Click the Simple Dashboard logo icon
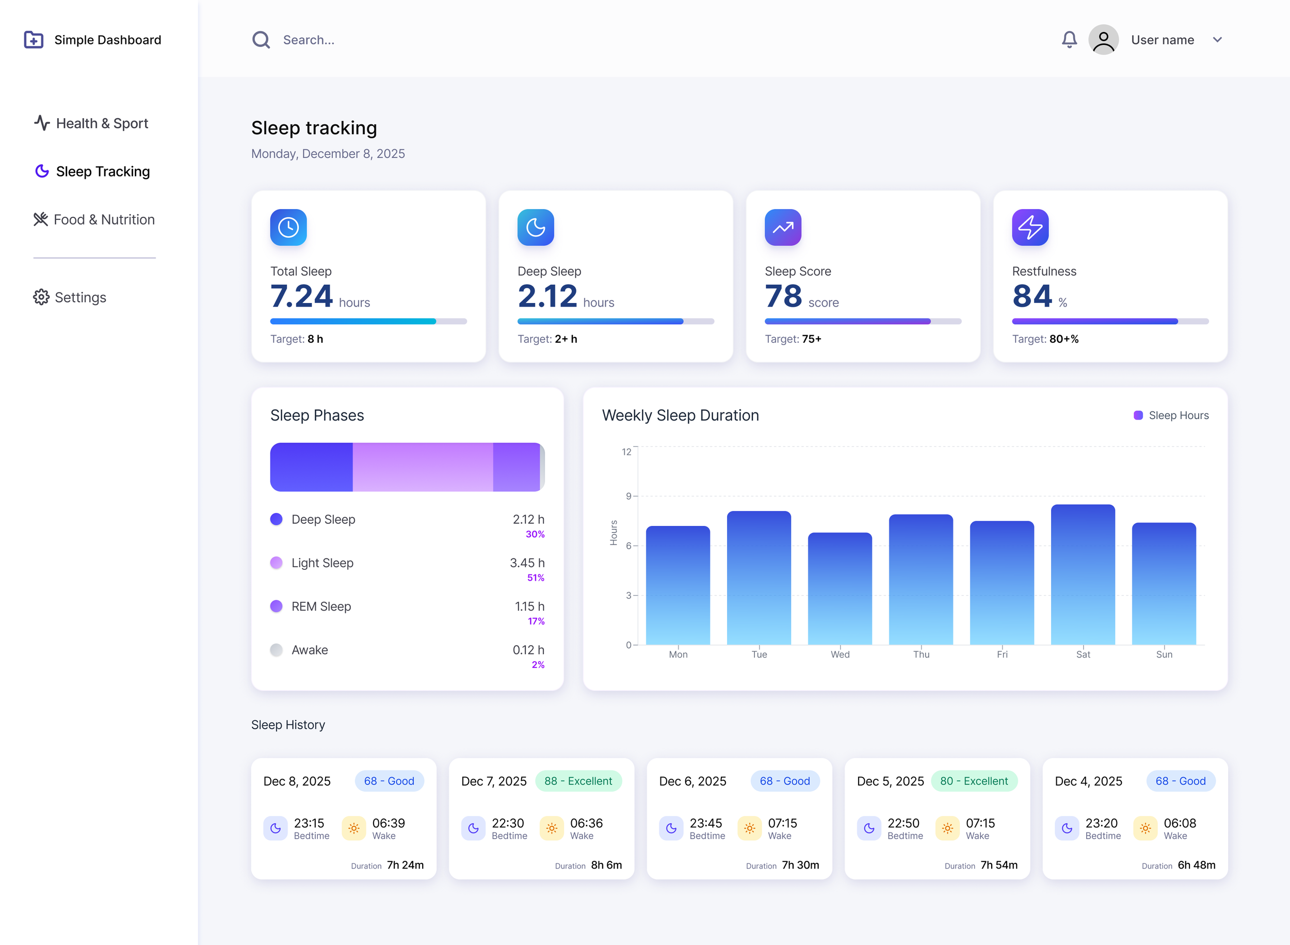The image size is (1290, 945). pos(34,39)
